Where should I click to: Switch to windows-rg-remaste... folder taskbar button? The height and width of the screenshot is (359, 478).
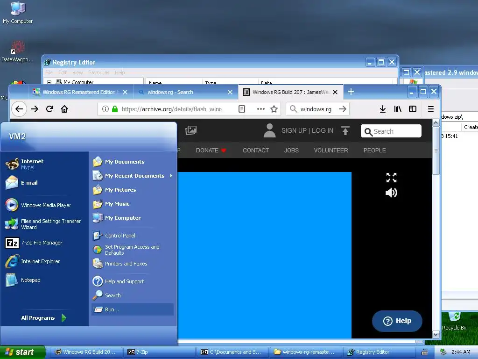pos(306,352)
